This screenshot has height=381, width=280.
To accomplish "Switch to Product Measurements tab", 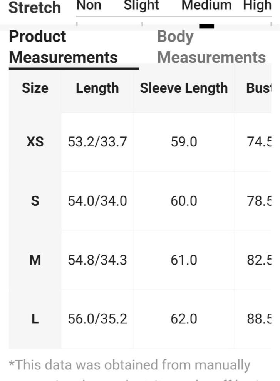I will (x=63, y=47).
